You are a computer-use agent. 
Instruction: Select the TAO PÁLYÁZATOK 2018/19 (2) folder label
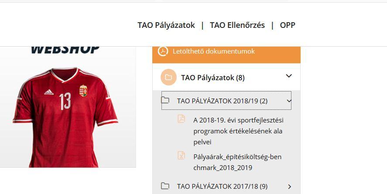pos(222,101)
